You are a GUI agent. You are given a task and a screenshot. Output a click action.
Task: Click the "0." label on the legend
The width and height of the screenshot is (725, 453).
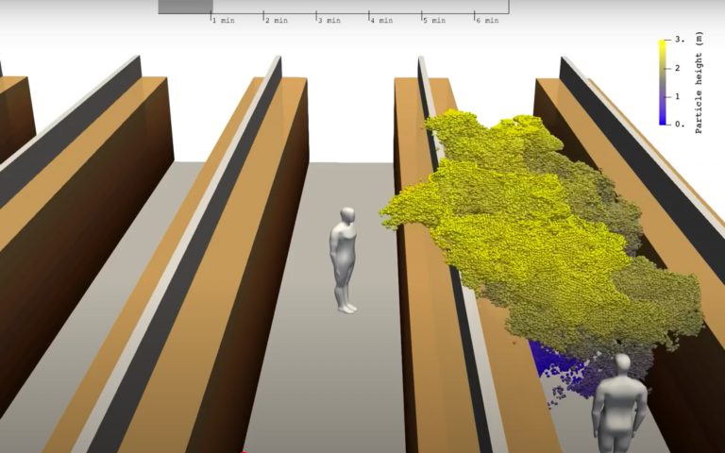(x=680, y=124)
